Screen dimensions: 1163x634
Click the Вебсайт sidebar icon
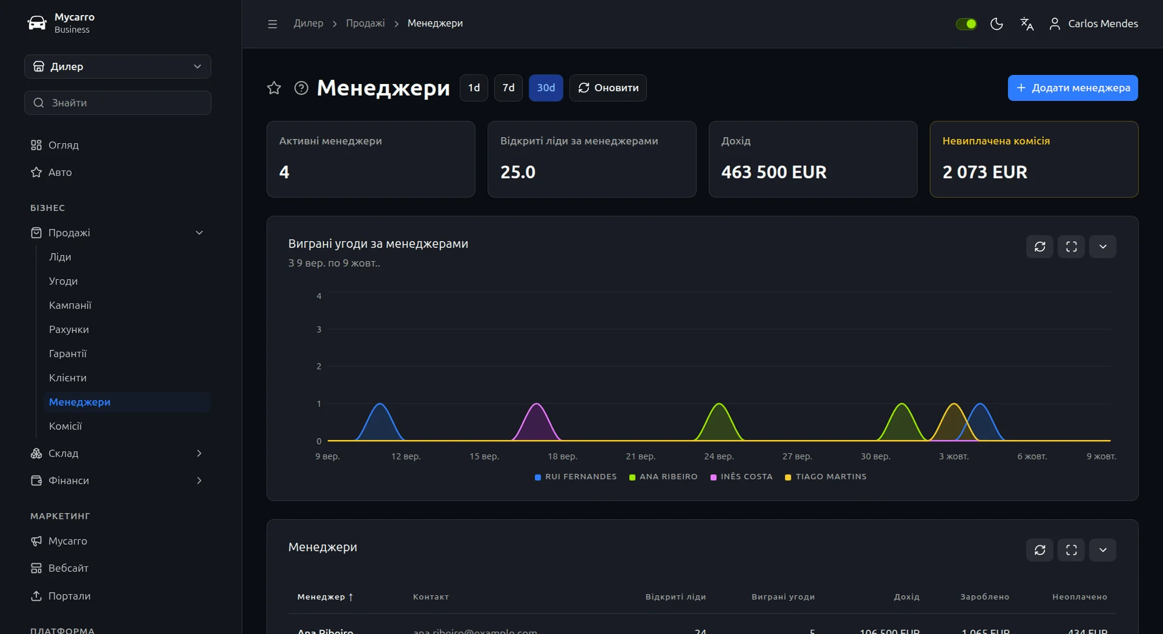point(36,568)
